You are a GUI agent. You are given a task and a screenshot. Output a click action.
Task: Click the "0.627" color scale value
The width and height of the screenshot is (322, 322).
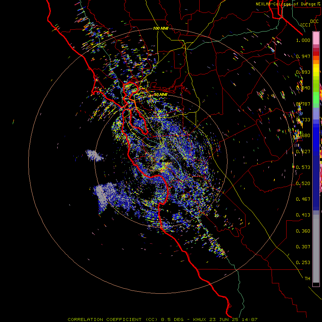303,152
